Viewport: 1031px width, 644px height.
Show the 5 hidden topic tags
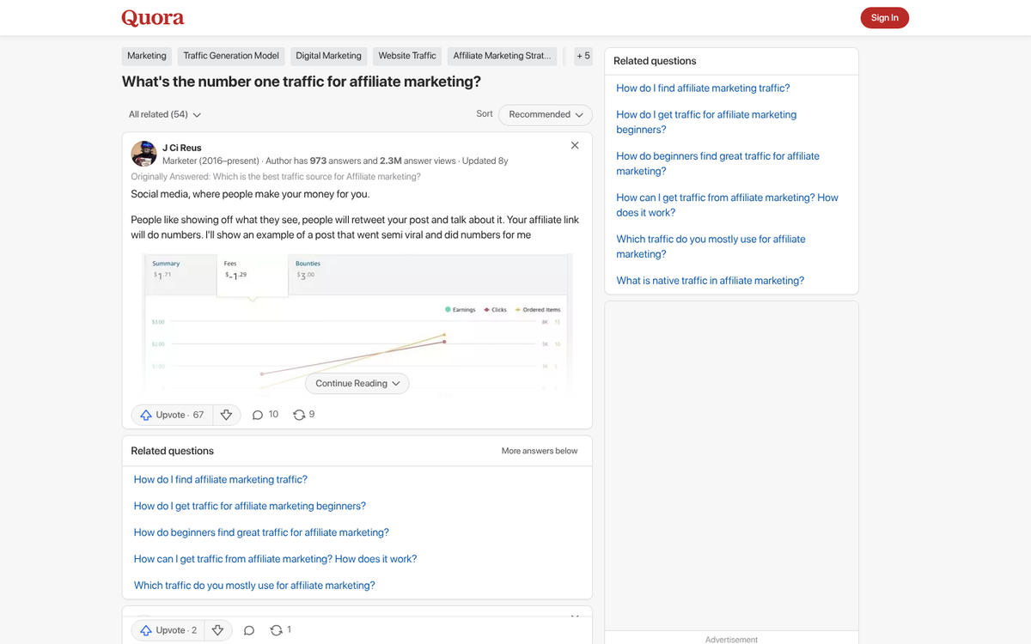[583, 55]
